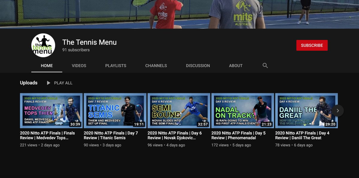Screen dimensions: 359x178
Task: Open the Day 7 Review Titanic Semis title
Action: (111, 136)
